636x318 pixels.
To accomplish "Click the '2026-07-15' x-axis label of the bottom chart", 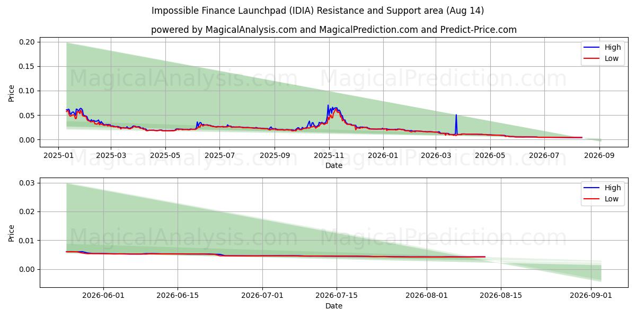I will (x=337, y=296).
